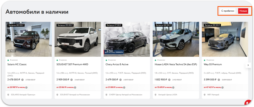Screen dimensions: 254x107
Task: Click Авторай-Центр LADA dealer location pin
Action: 155,95
